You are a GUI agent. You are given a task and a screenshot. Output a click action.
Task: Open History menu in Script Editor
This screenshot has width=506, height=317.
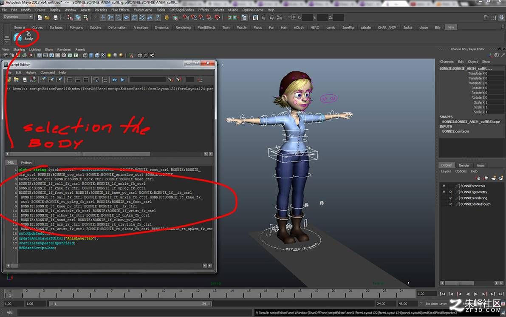[x=31, y=73]
